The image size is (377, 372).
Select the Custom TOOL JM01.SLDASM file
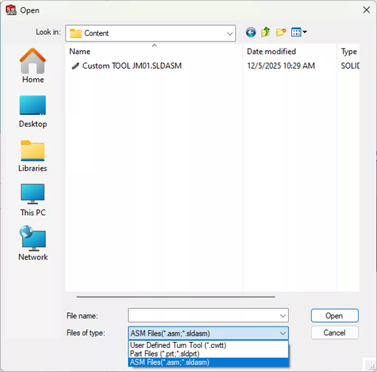coord(131,65)
